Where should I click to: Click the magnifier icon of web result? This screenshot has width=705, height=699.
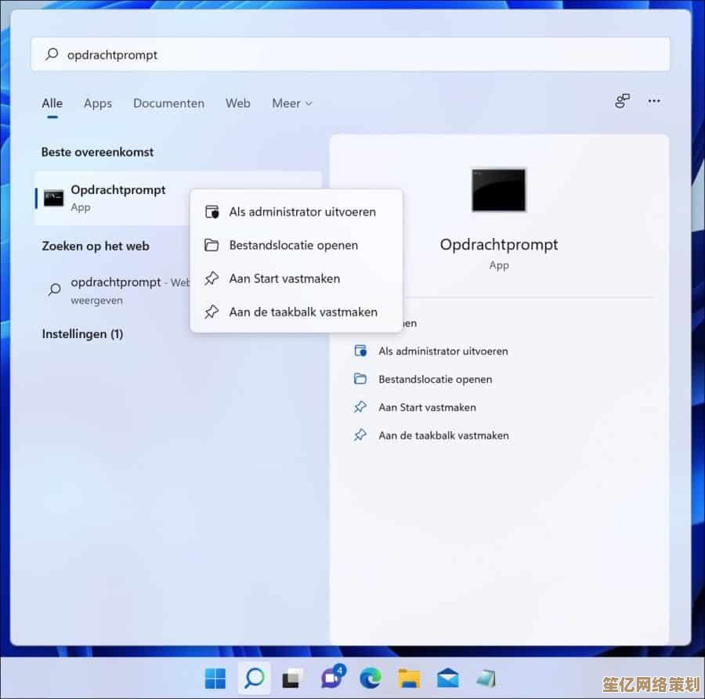[x=54, y=290]
